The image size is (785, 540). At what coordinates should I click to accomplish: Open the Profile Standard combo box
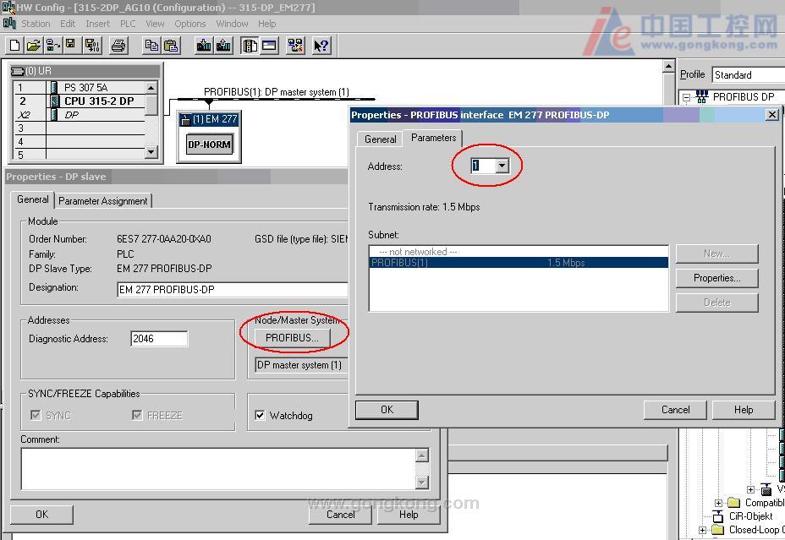coord(748,75)
